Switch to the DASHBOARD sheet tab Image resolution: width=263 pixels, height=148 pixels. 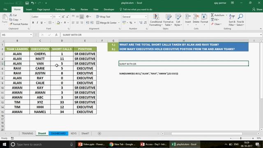point(58,133)
